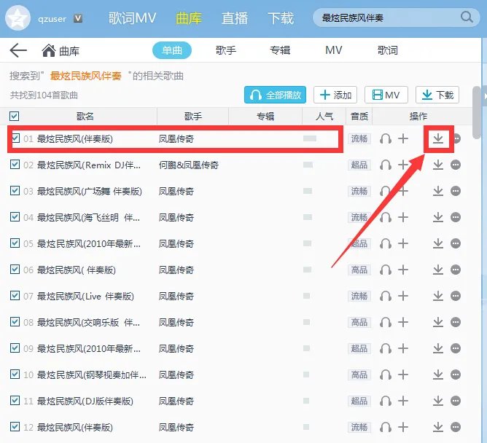The width and height of the screenshot is (487, 443).
Task: Add song 01 with plus icon
Action: click(403, 138)
